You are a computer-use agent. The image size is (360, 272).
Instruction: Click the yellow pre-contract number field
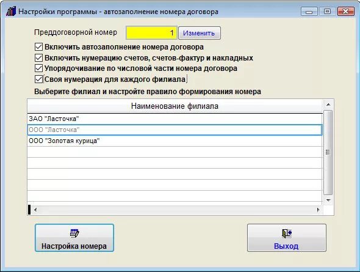point(151,33)
